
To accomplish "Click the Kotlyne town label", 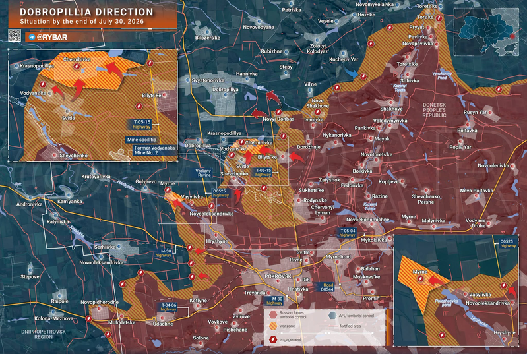I will tap(199, 301).
